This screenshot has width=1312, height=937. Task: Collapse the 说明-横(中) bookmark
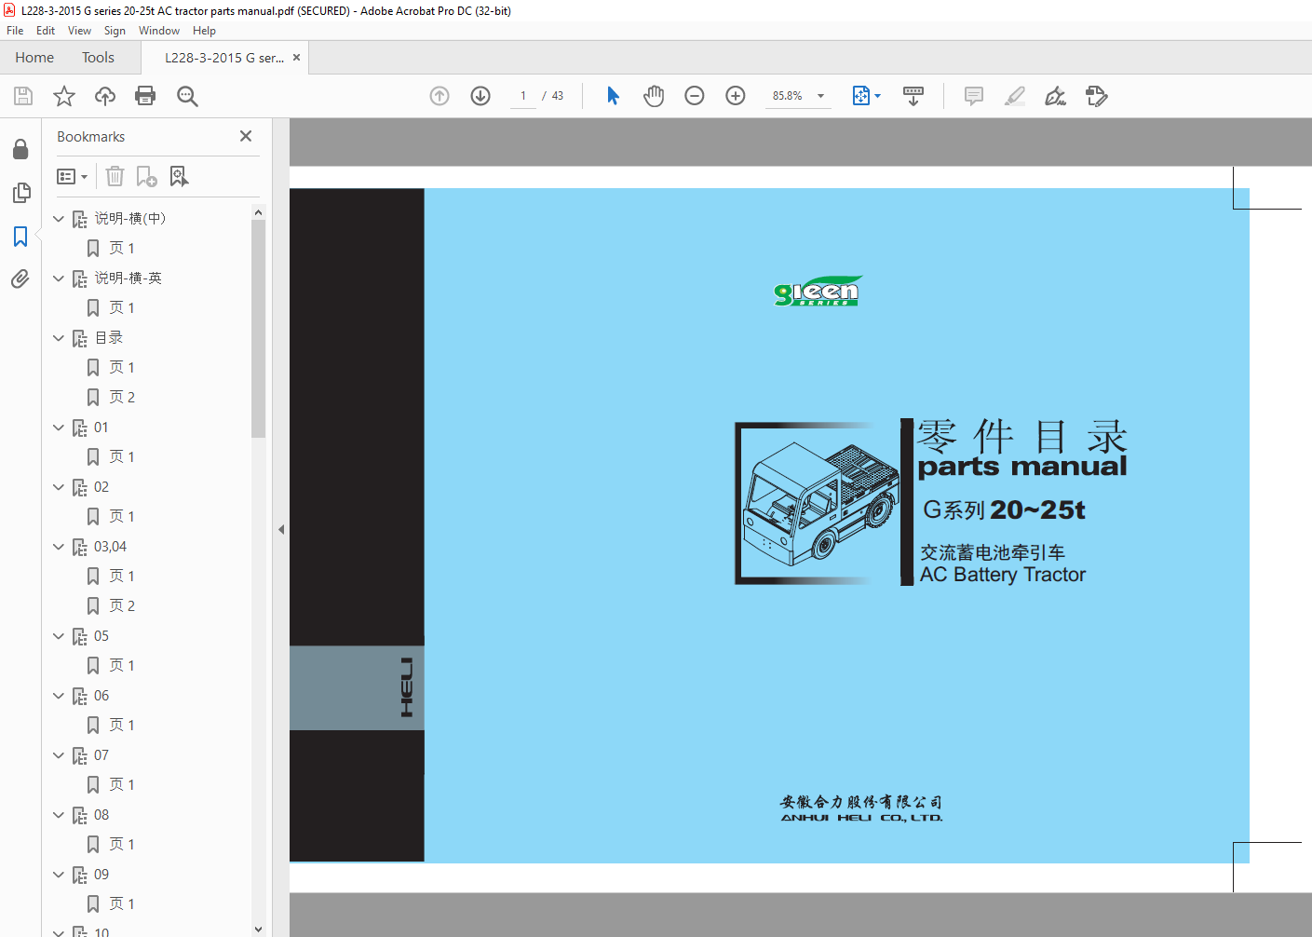[x=59, y=219]
